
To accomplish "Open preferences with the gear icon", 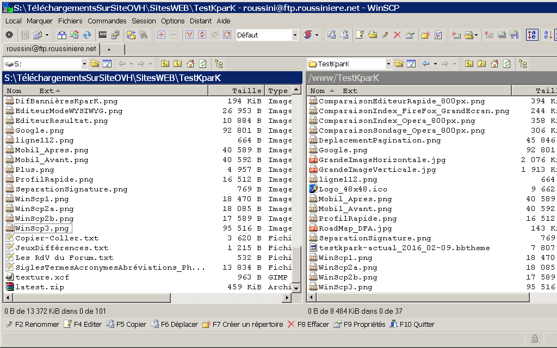I will pos(9,35).
